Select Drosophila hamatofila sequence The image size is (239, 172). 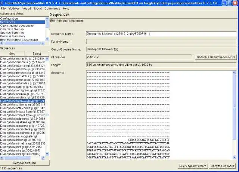[x=22, y=76]
